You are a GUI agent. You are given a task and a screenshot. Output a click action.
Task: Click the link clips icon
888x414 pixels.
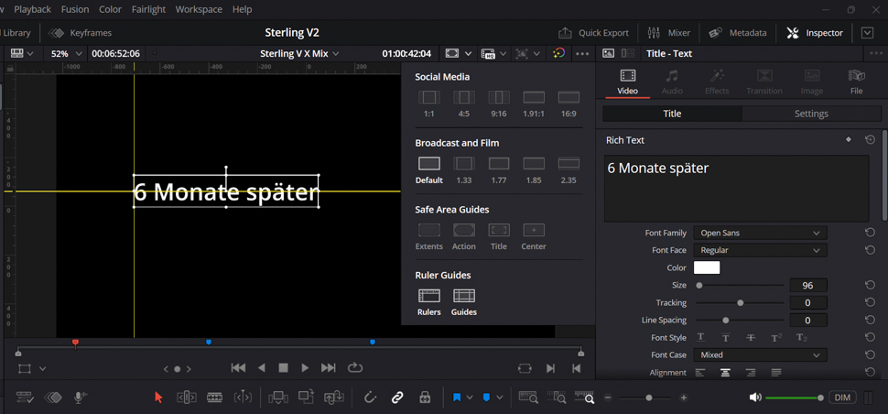397,398
